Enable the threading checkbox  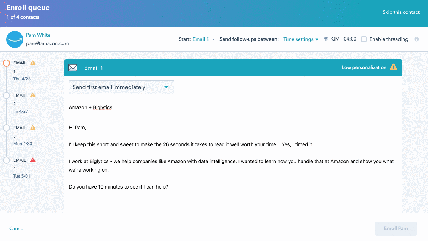[364, 39]
